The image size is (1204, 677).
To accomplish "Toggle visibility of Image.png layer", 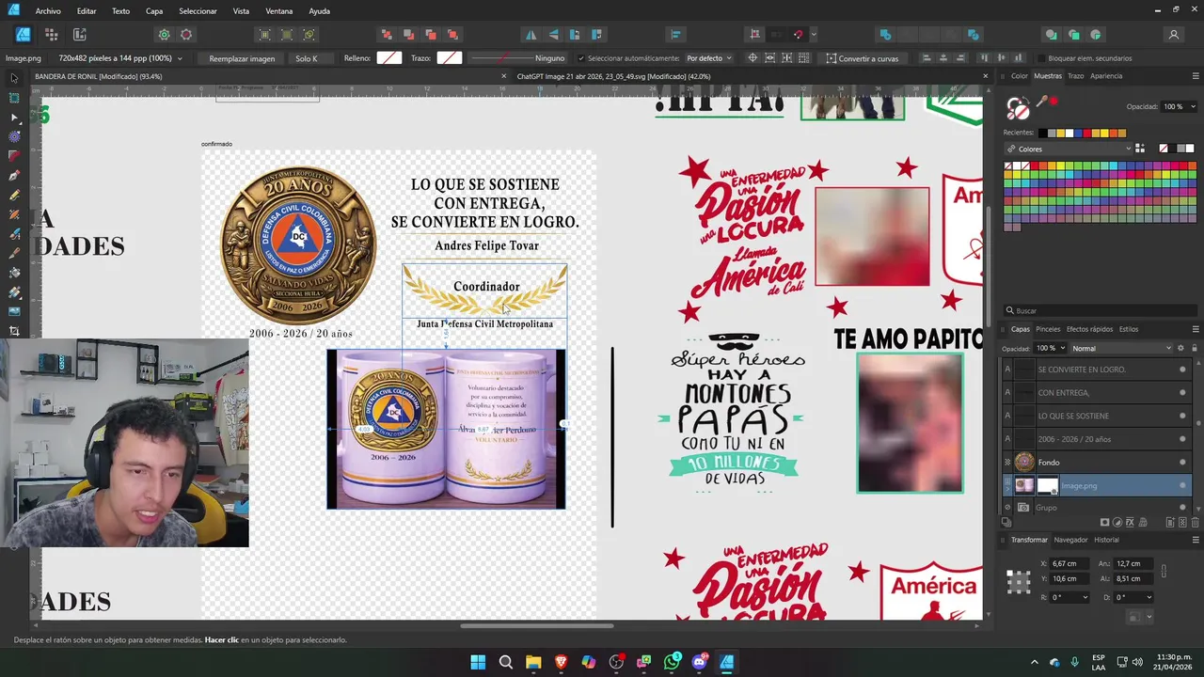I will [1182, 486].
